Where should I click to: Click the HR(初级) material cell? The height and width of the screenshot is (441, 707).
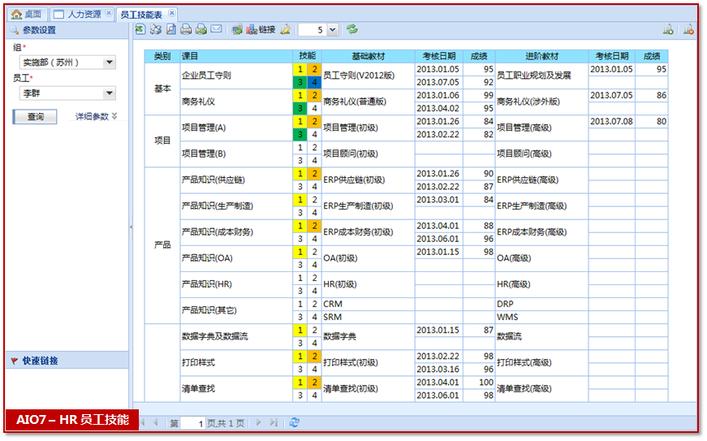click(x=369, y=284)
